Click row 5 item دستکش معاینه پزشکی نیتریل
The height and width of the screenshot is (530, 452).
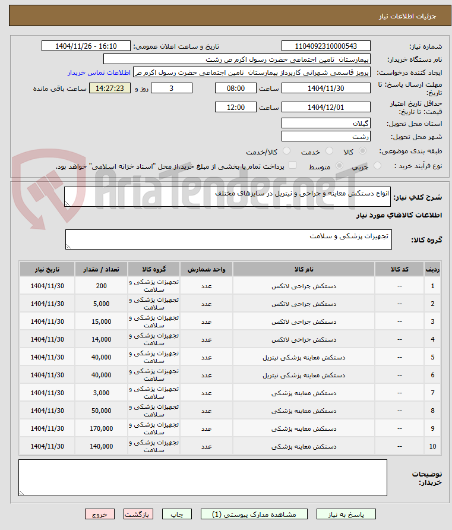(x=304, y=357)
